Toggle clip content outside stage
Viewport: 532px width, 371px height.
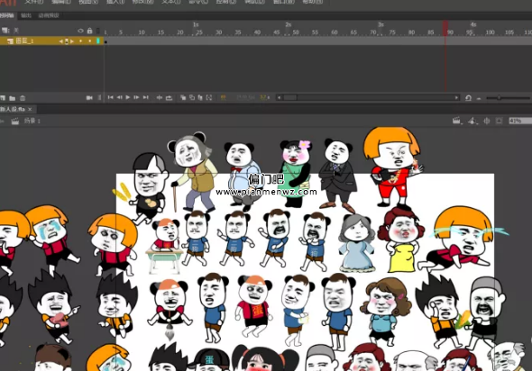(x=499, y=121)
